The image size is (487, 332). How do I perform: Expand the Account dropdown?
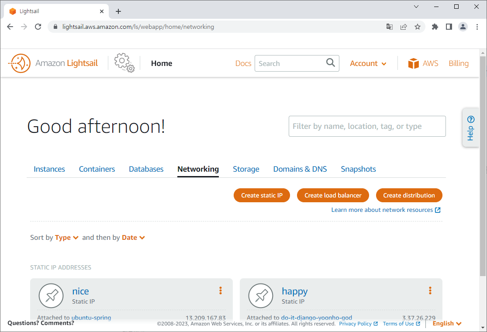368,63
